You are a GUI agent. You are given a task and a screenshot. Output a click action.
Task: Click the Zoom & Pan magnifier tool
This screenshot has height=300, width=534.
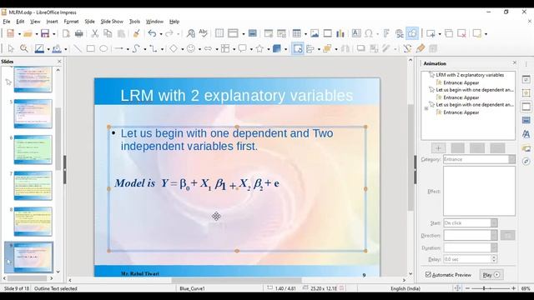pos(23,48)
